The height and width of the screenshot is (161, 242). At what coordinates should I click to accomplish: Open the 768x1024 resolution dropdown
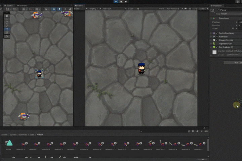tap(114, 9)
